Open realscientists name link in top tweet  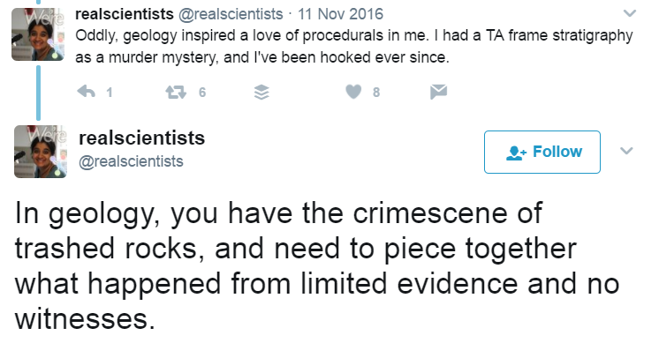coord(125,14)
